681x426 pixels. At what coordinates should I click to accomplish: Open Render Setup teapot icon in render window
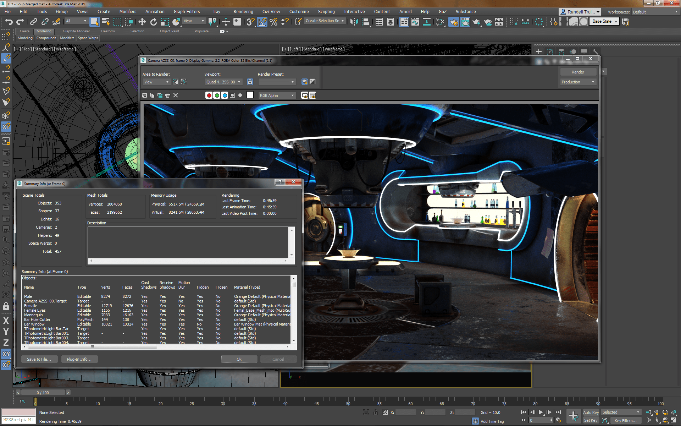coord(304,82)
